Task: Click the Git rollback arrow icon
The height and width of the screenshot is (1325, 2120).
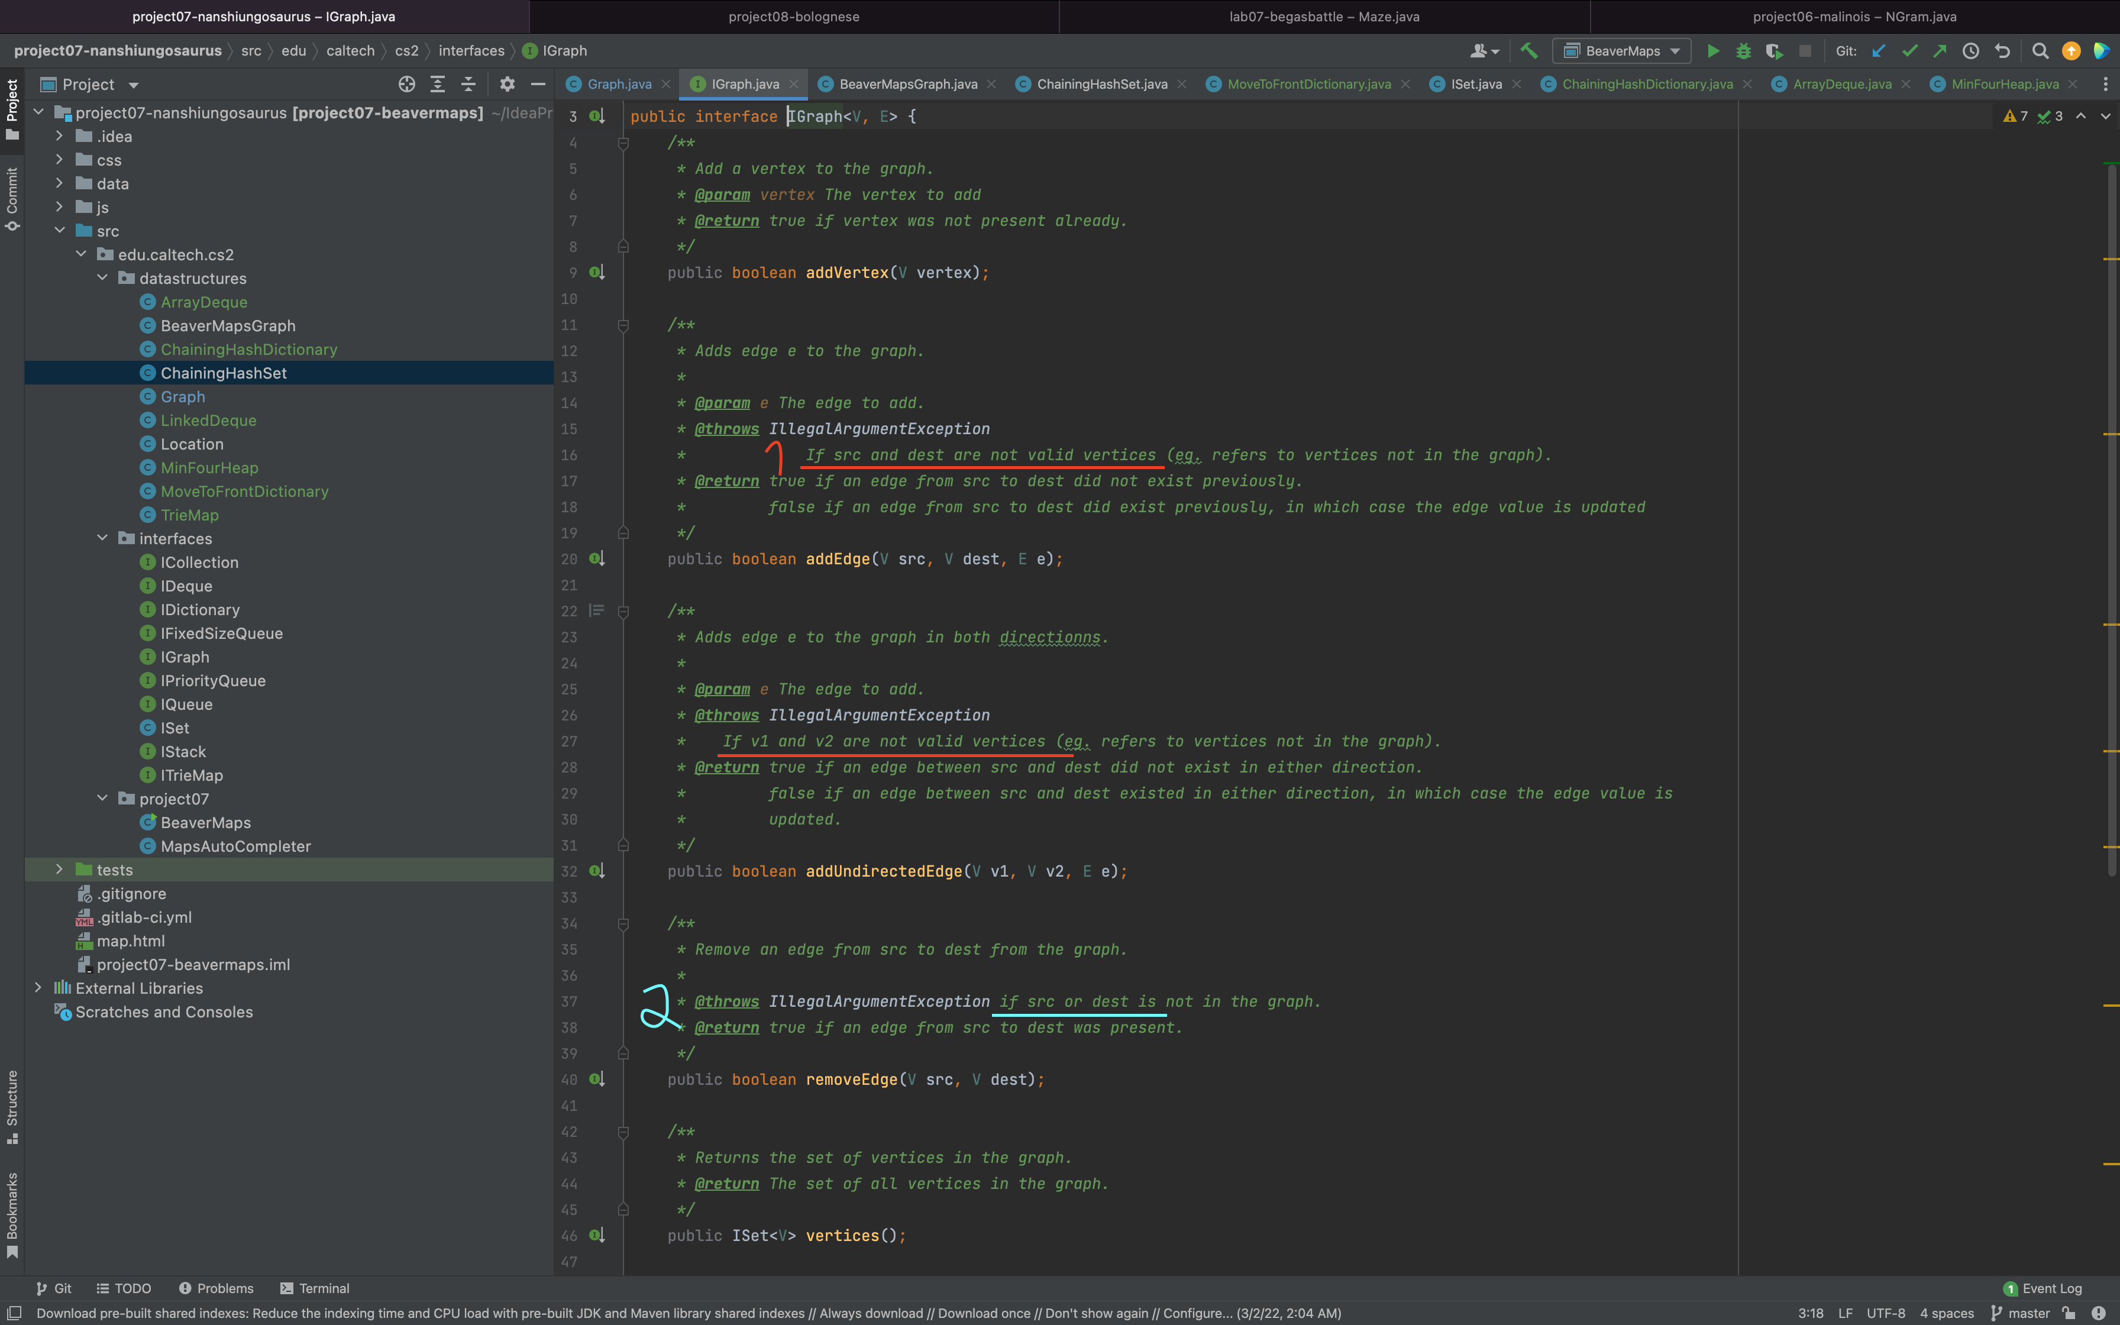Action: point(2002,51)
